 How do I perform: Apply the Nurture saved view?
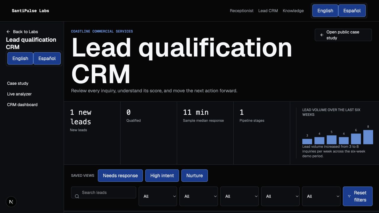pos(195,175)
